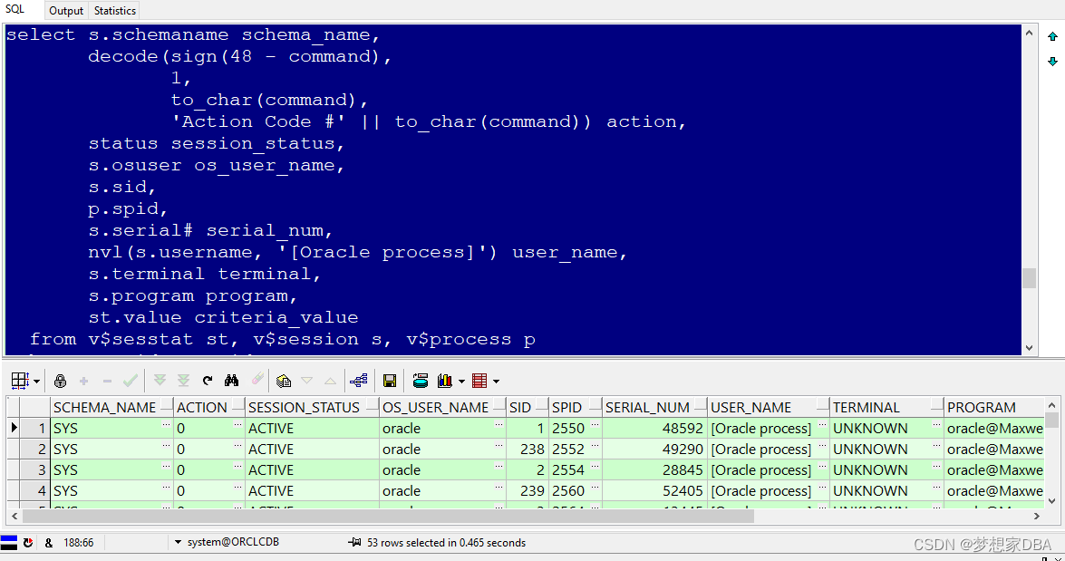Click the USER_NAME column header
This screenshot has height=561, width=1065.
[x=769, y=408]
